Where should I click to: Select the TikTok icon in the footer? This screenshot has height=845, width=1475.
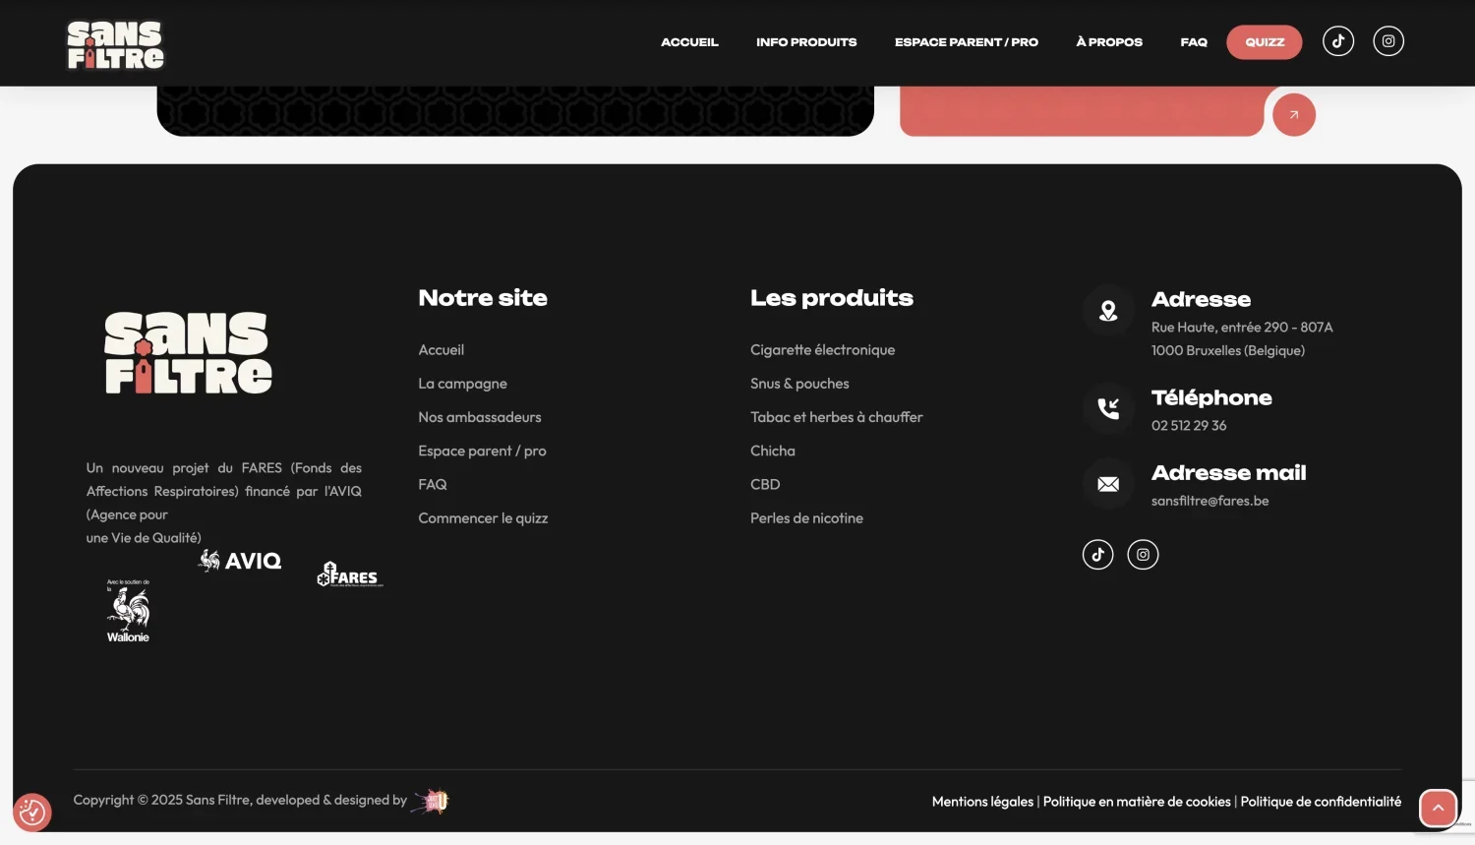(1097, 554)
